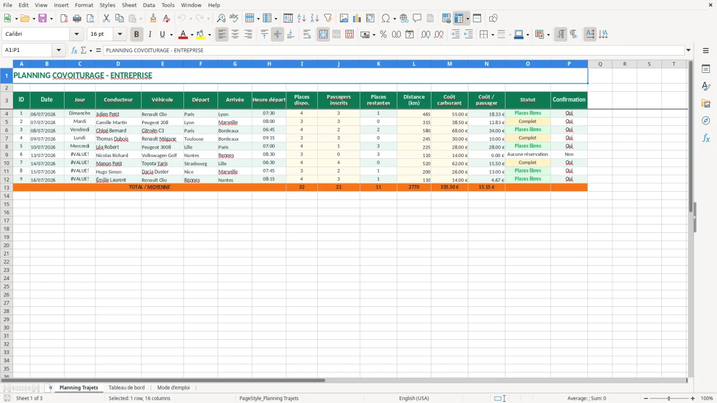The height and width of the screenshot is (403, 717).
Task: Toggle Bold formatting
Action: coord(136,35)
